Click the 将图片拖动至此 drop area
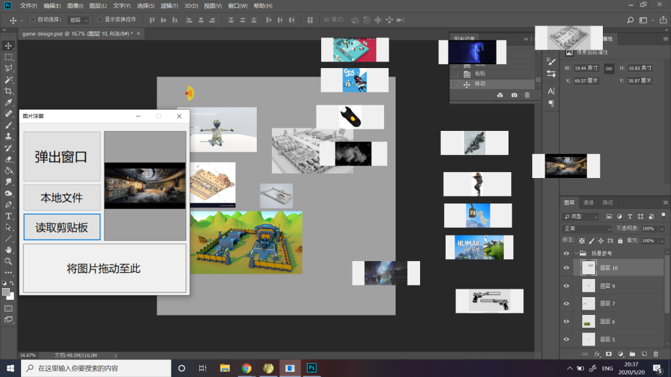This screenshot has width=671, height=377. (x=104, y=268)
